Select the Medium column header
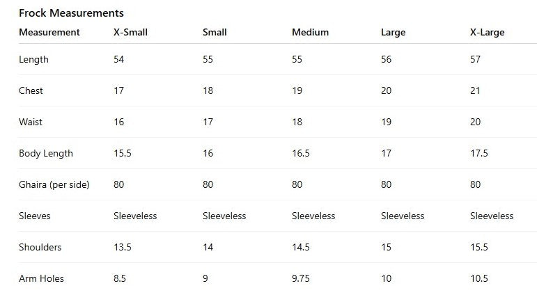The height and width of the screenshot is (295, 537). pyautogui.click(x=310, y=32)
